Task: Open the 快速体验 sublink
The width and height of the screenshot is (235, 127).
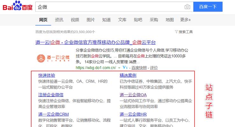Action: click(46, 76)
